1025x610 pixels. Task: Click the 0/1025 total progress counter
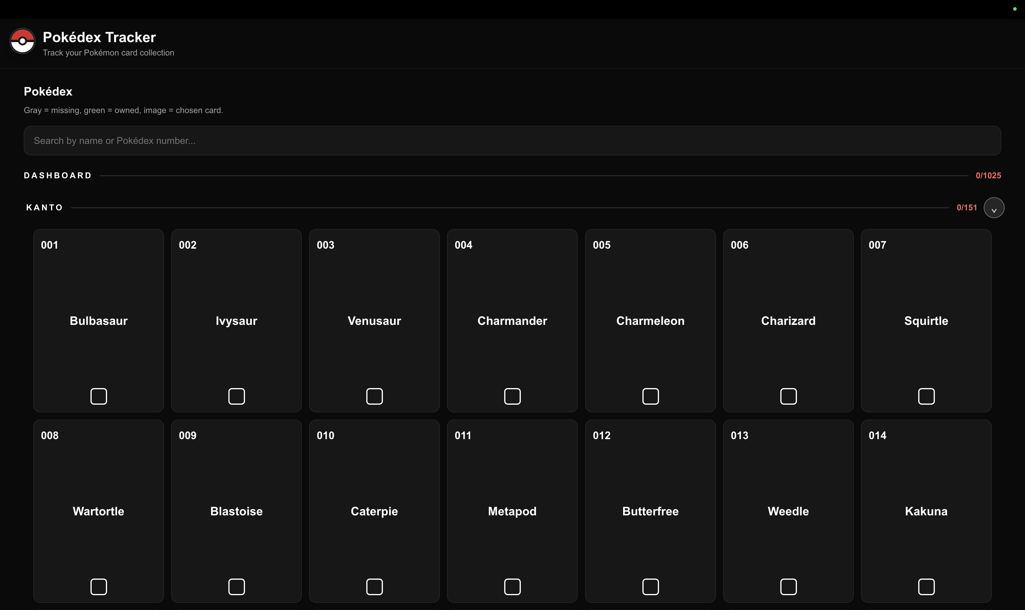pos(989,176)
